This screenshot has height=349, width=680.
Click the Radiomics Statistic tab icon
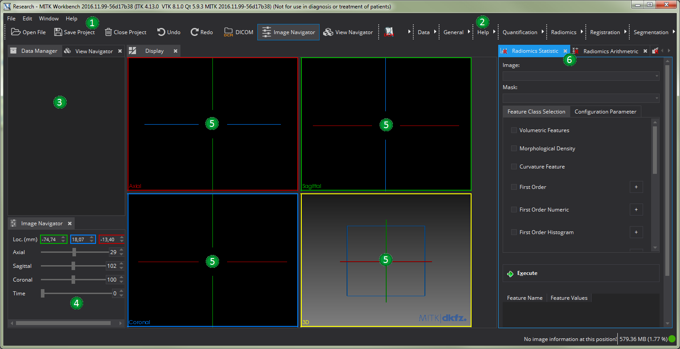point(504,51)
